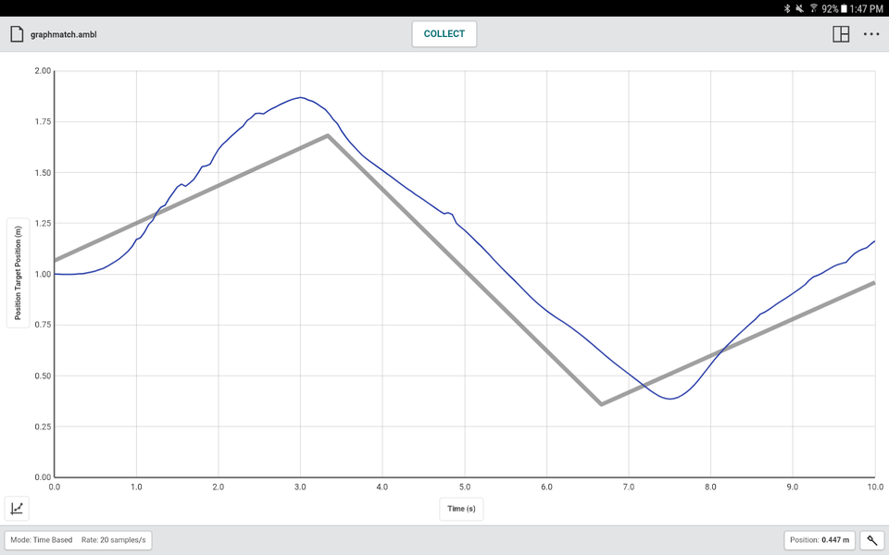This screenshot has height=555, width=889.
Task: Tap COLLECT to start data collection
Action: click(444, 33)
